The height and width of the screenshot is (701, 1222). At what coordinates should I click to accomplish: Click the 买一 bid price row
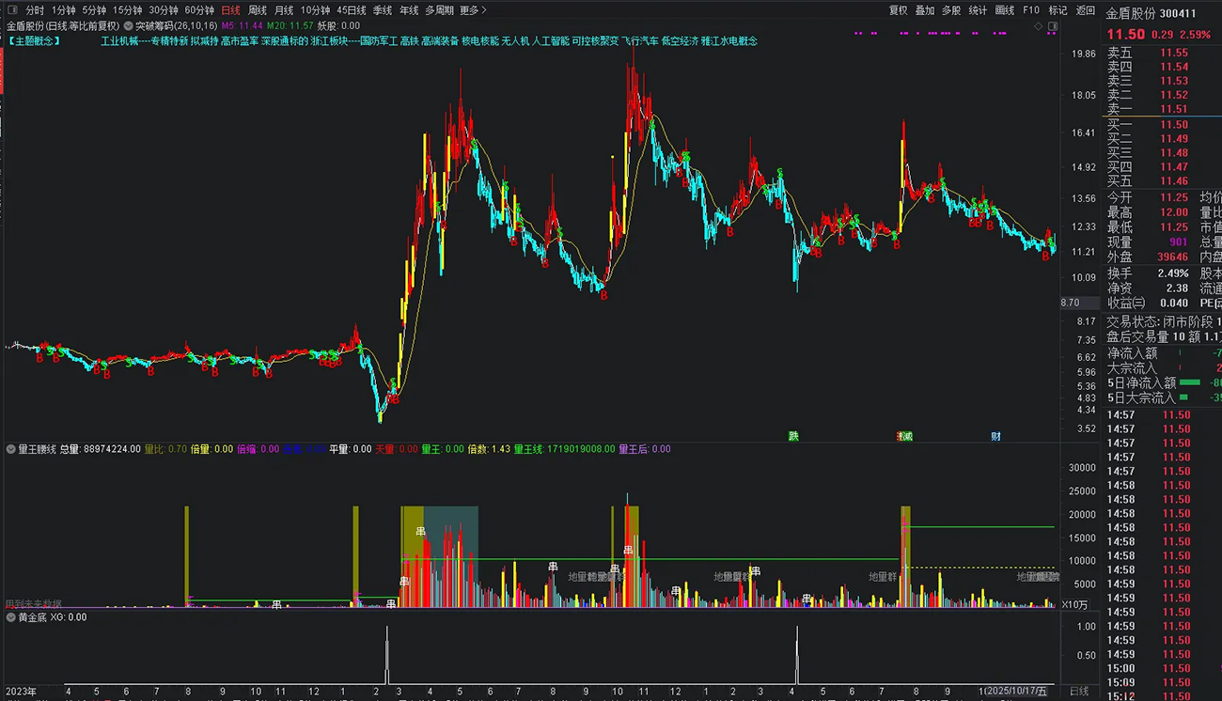(x=1162, y=124)
